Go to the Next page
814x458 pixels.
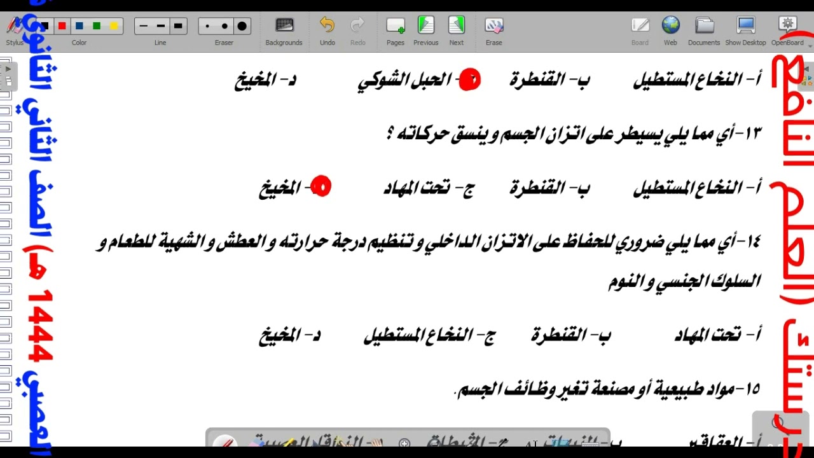pos(456,31)
